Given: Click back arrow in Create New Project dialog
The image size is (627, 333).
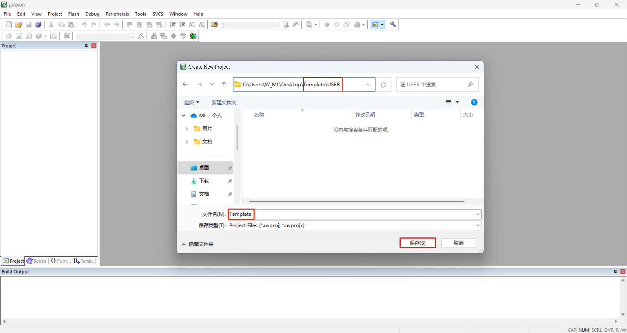Looking at the screenshot, I should pyautogui.click(x=185, y=84).
